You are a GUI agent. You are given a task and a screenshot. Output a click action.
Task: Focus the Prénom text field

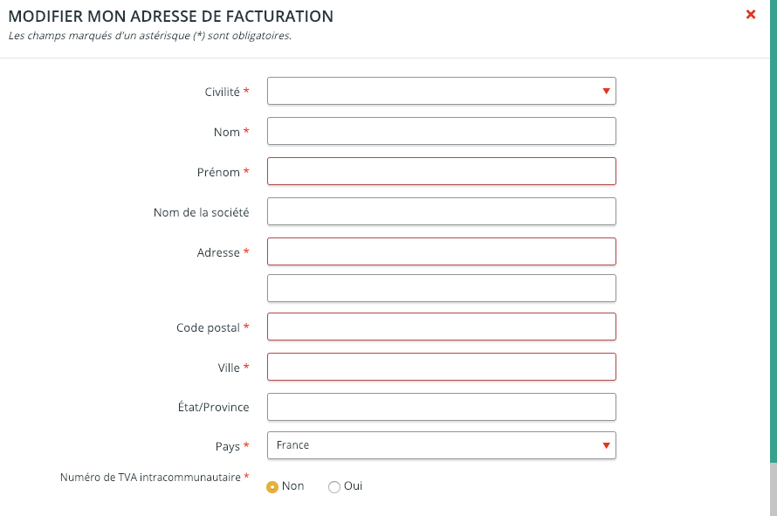point(441,171)
